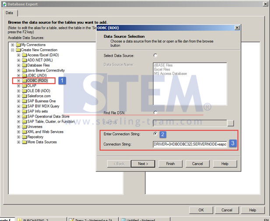
Task: Select the SAP BW MDX Query tree item
Action: (43, 106)
